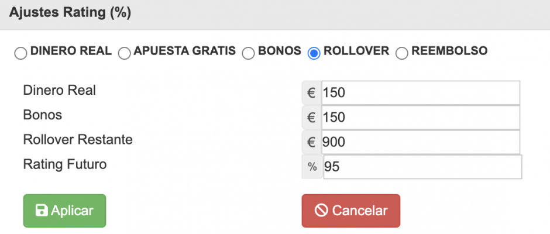Screen dimensions: 550x234
Task: Click the floppy disk icon on Aplicar
Action: click(x=42, y=211)
